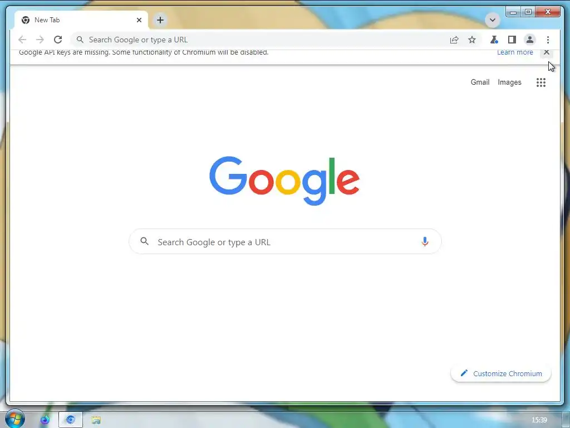Reload the current page
This screenshot has height=428, width=570.
click(58, 40)
